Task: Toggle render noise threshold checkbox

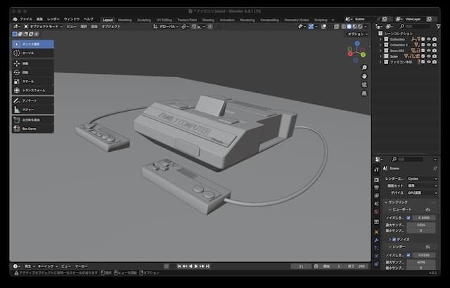Action: (409, 255)
